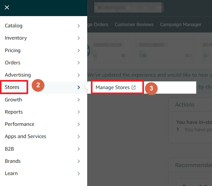The image size is (212, 186).
Task: Click the Campaign Manager link
Action: point(181,25)
